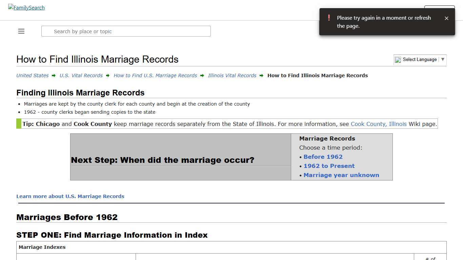This screenshot has width=463, height=260.
Task: Select Marriage year unknown option
Action: (x=341, y=175)
